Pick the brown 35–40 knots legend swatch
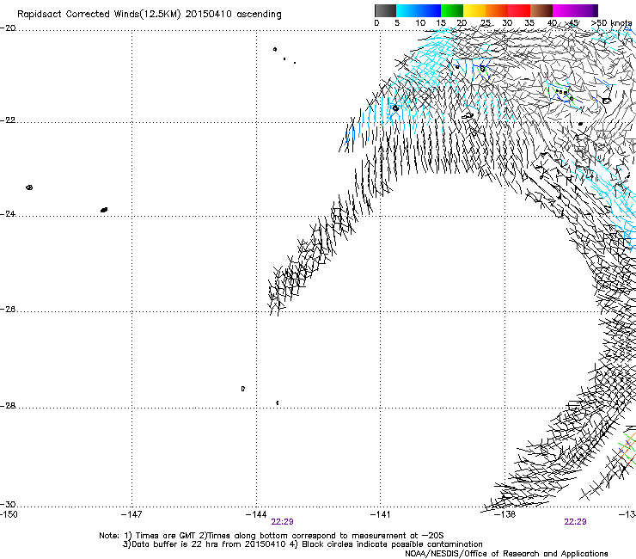The width and height of the screenshot is (636, 559). (x=541, y=10)
